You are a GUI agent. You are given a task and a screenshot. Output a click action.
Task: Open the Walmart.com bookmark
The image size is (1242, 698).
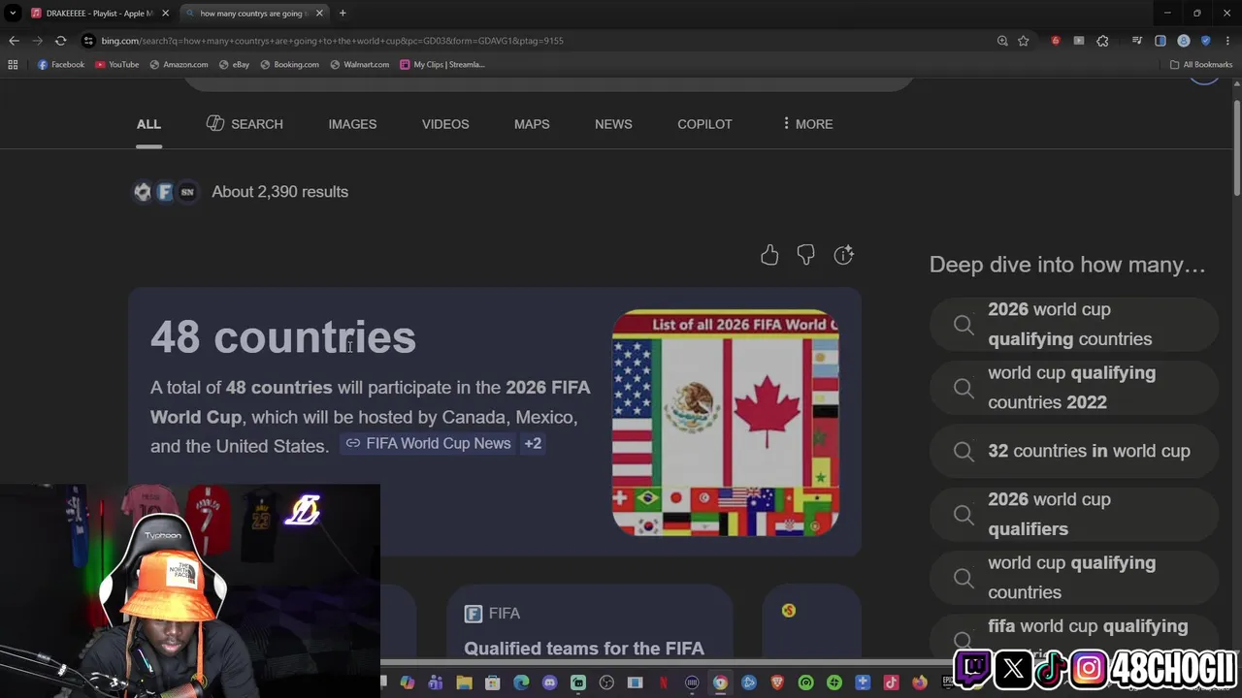click(359, 64)
